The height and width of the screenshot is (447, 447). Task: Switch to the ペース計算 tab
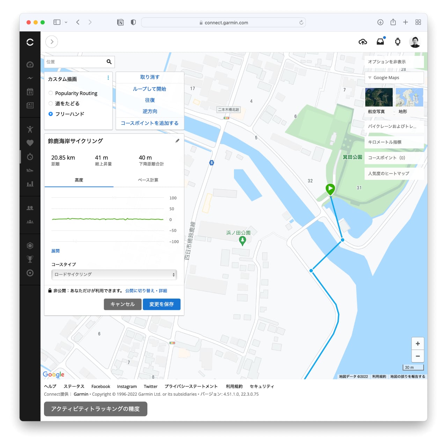148,180
